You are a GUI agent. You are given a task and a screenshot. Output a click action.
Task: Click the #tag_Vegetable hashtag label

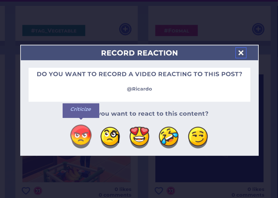point(54,30)
